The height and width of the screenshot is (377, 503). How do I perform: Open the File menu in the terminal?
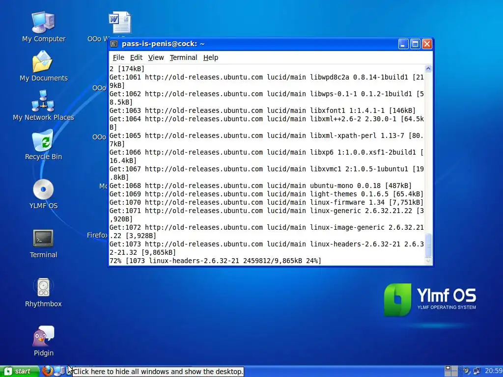(118, 57)
